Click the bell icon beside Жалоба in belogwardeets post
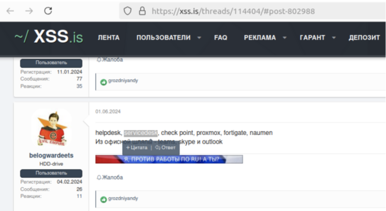The width and height of the screenshot is (386, 211). [99, 177]
